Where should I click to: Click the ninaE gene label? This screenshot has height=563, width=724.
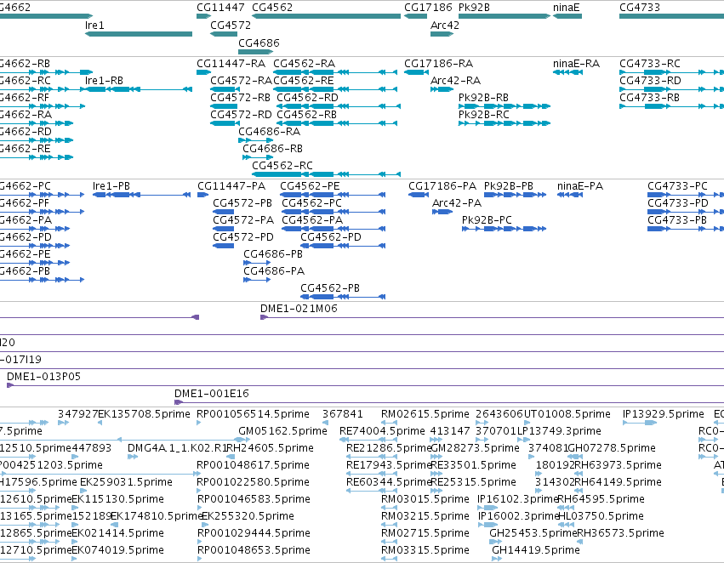pyautogui.click(x=566, y=8)
